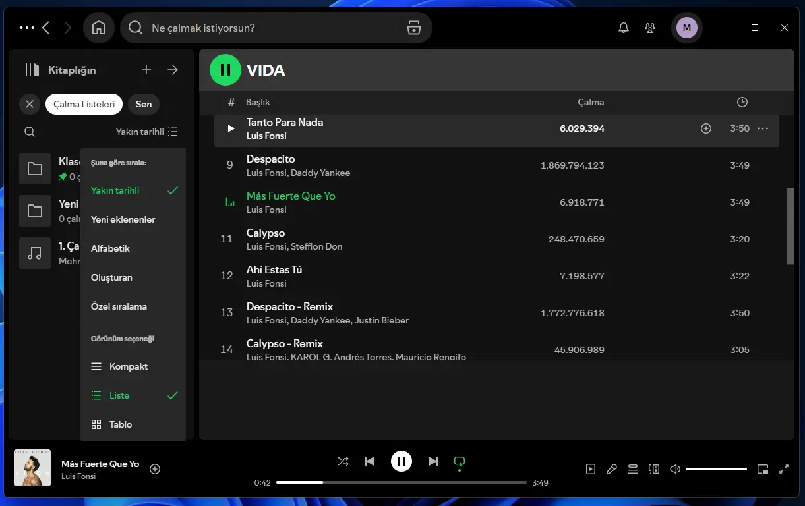Pause playback in bottom player
This screenshot has width=805, height=506.
click(x=402, y=461)
